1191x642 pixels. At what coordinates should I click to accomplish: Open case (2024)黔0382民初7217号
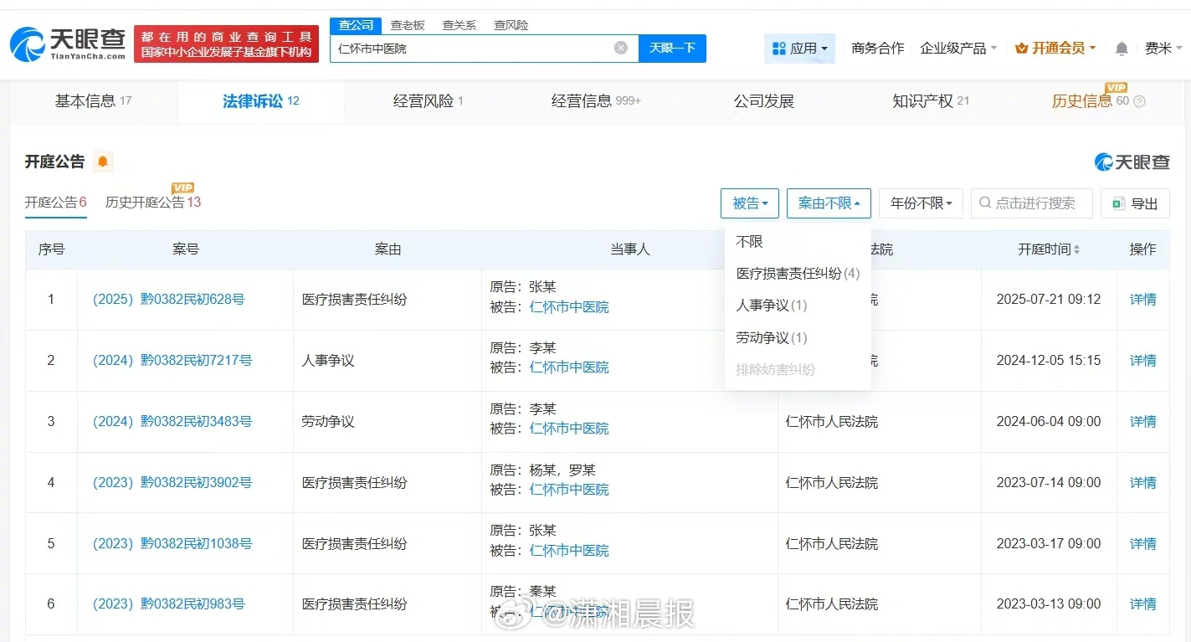coord(172,361)
